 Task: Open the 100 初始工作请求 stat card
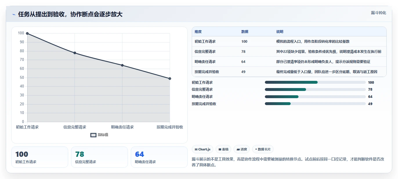pyautogui.click(x=40, y=157)
